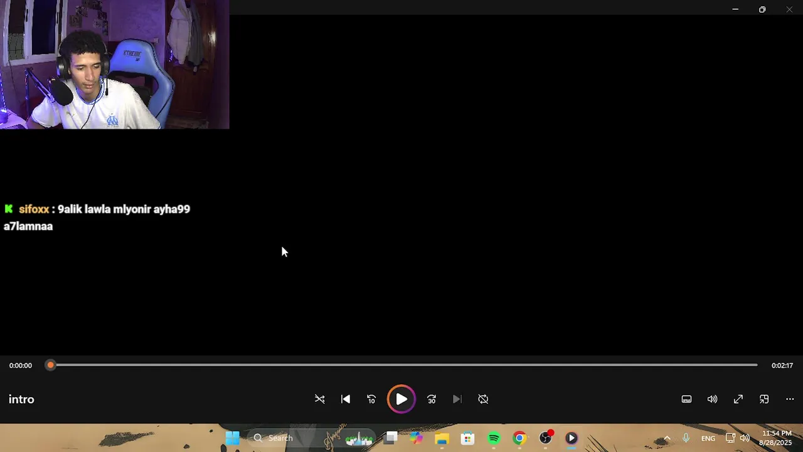Open File Explorer from taskbar
This screenshot has width=803, height=452.
442,438
